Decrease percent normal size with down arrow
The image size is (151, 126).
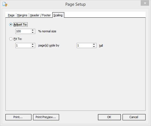click(x=33, y=33)
